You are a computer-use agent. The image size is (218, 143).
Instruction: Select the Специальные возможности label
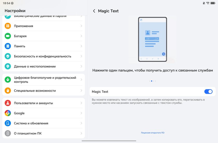(x=35, y=91)
